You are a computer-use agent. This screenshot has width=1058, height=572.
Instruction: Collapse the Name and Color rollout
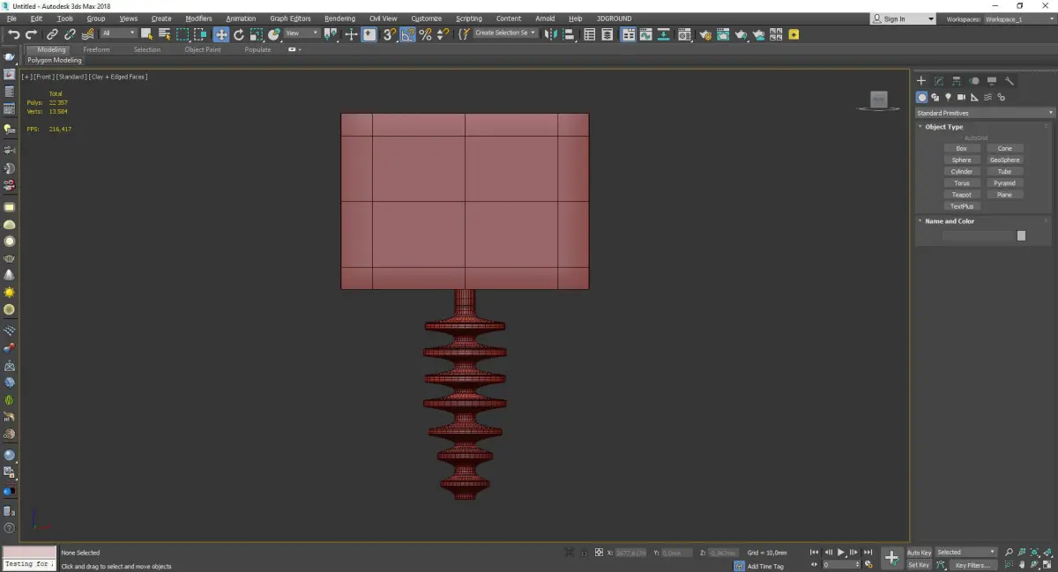(x=949, y=221)
